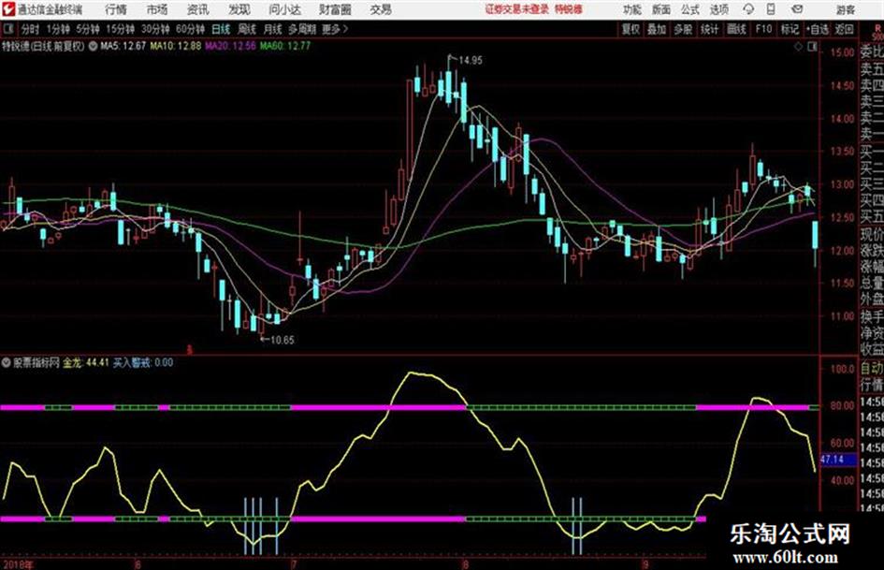Open the 行情 menu
884x570 pixels.
tap(116, 9)
